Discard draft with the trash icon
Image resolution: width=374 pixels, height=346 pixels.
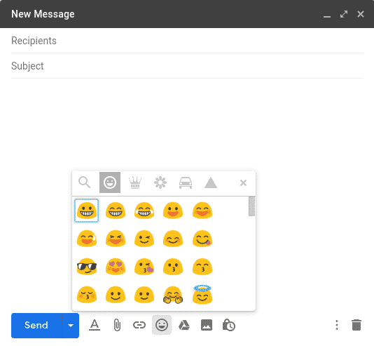tap(356, 325)
